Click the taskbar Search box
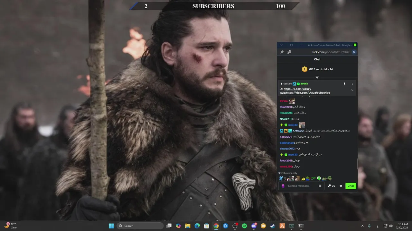 click(140, 226)
